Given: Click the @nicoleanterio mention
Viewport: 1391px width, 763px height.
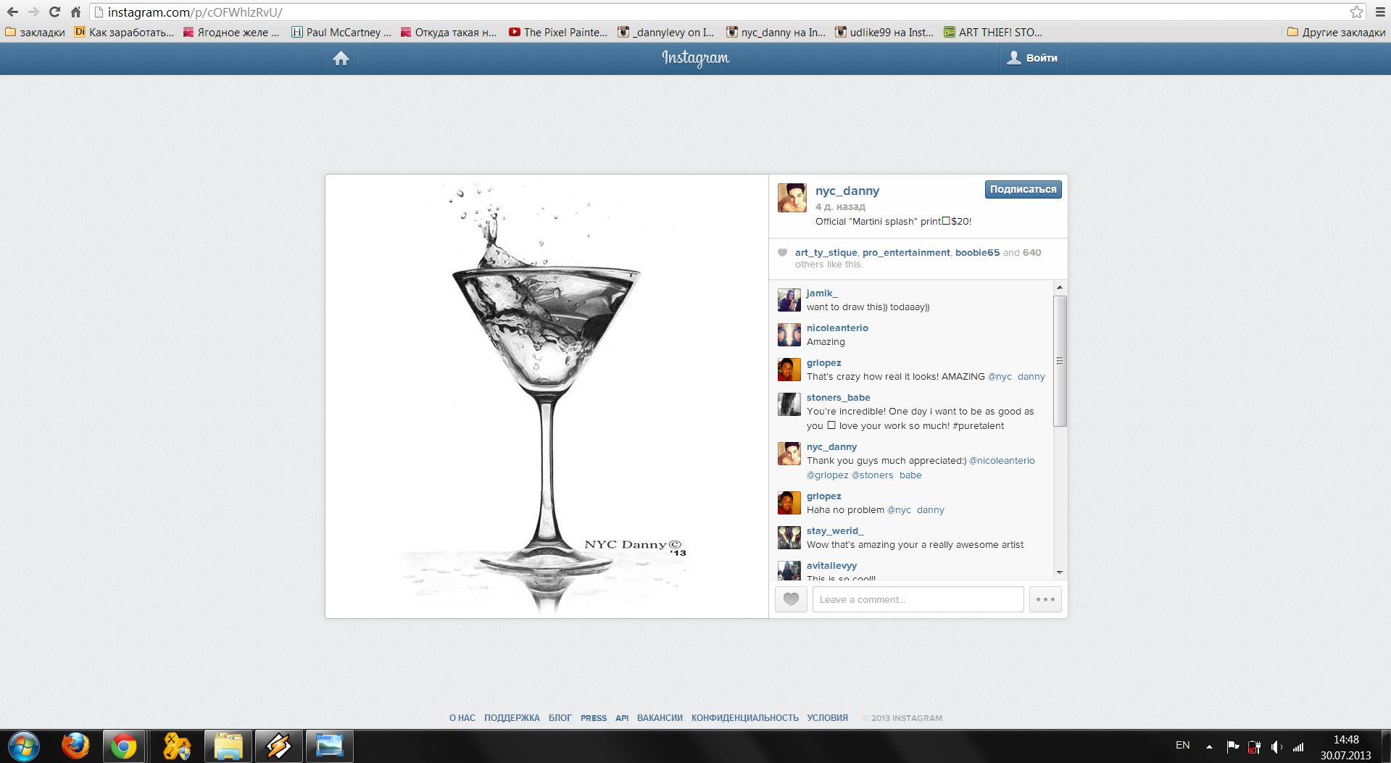Looking at the screenshot, I should tap(1002, 460).
